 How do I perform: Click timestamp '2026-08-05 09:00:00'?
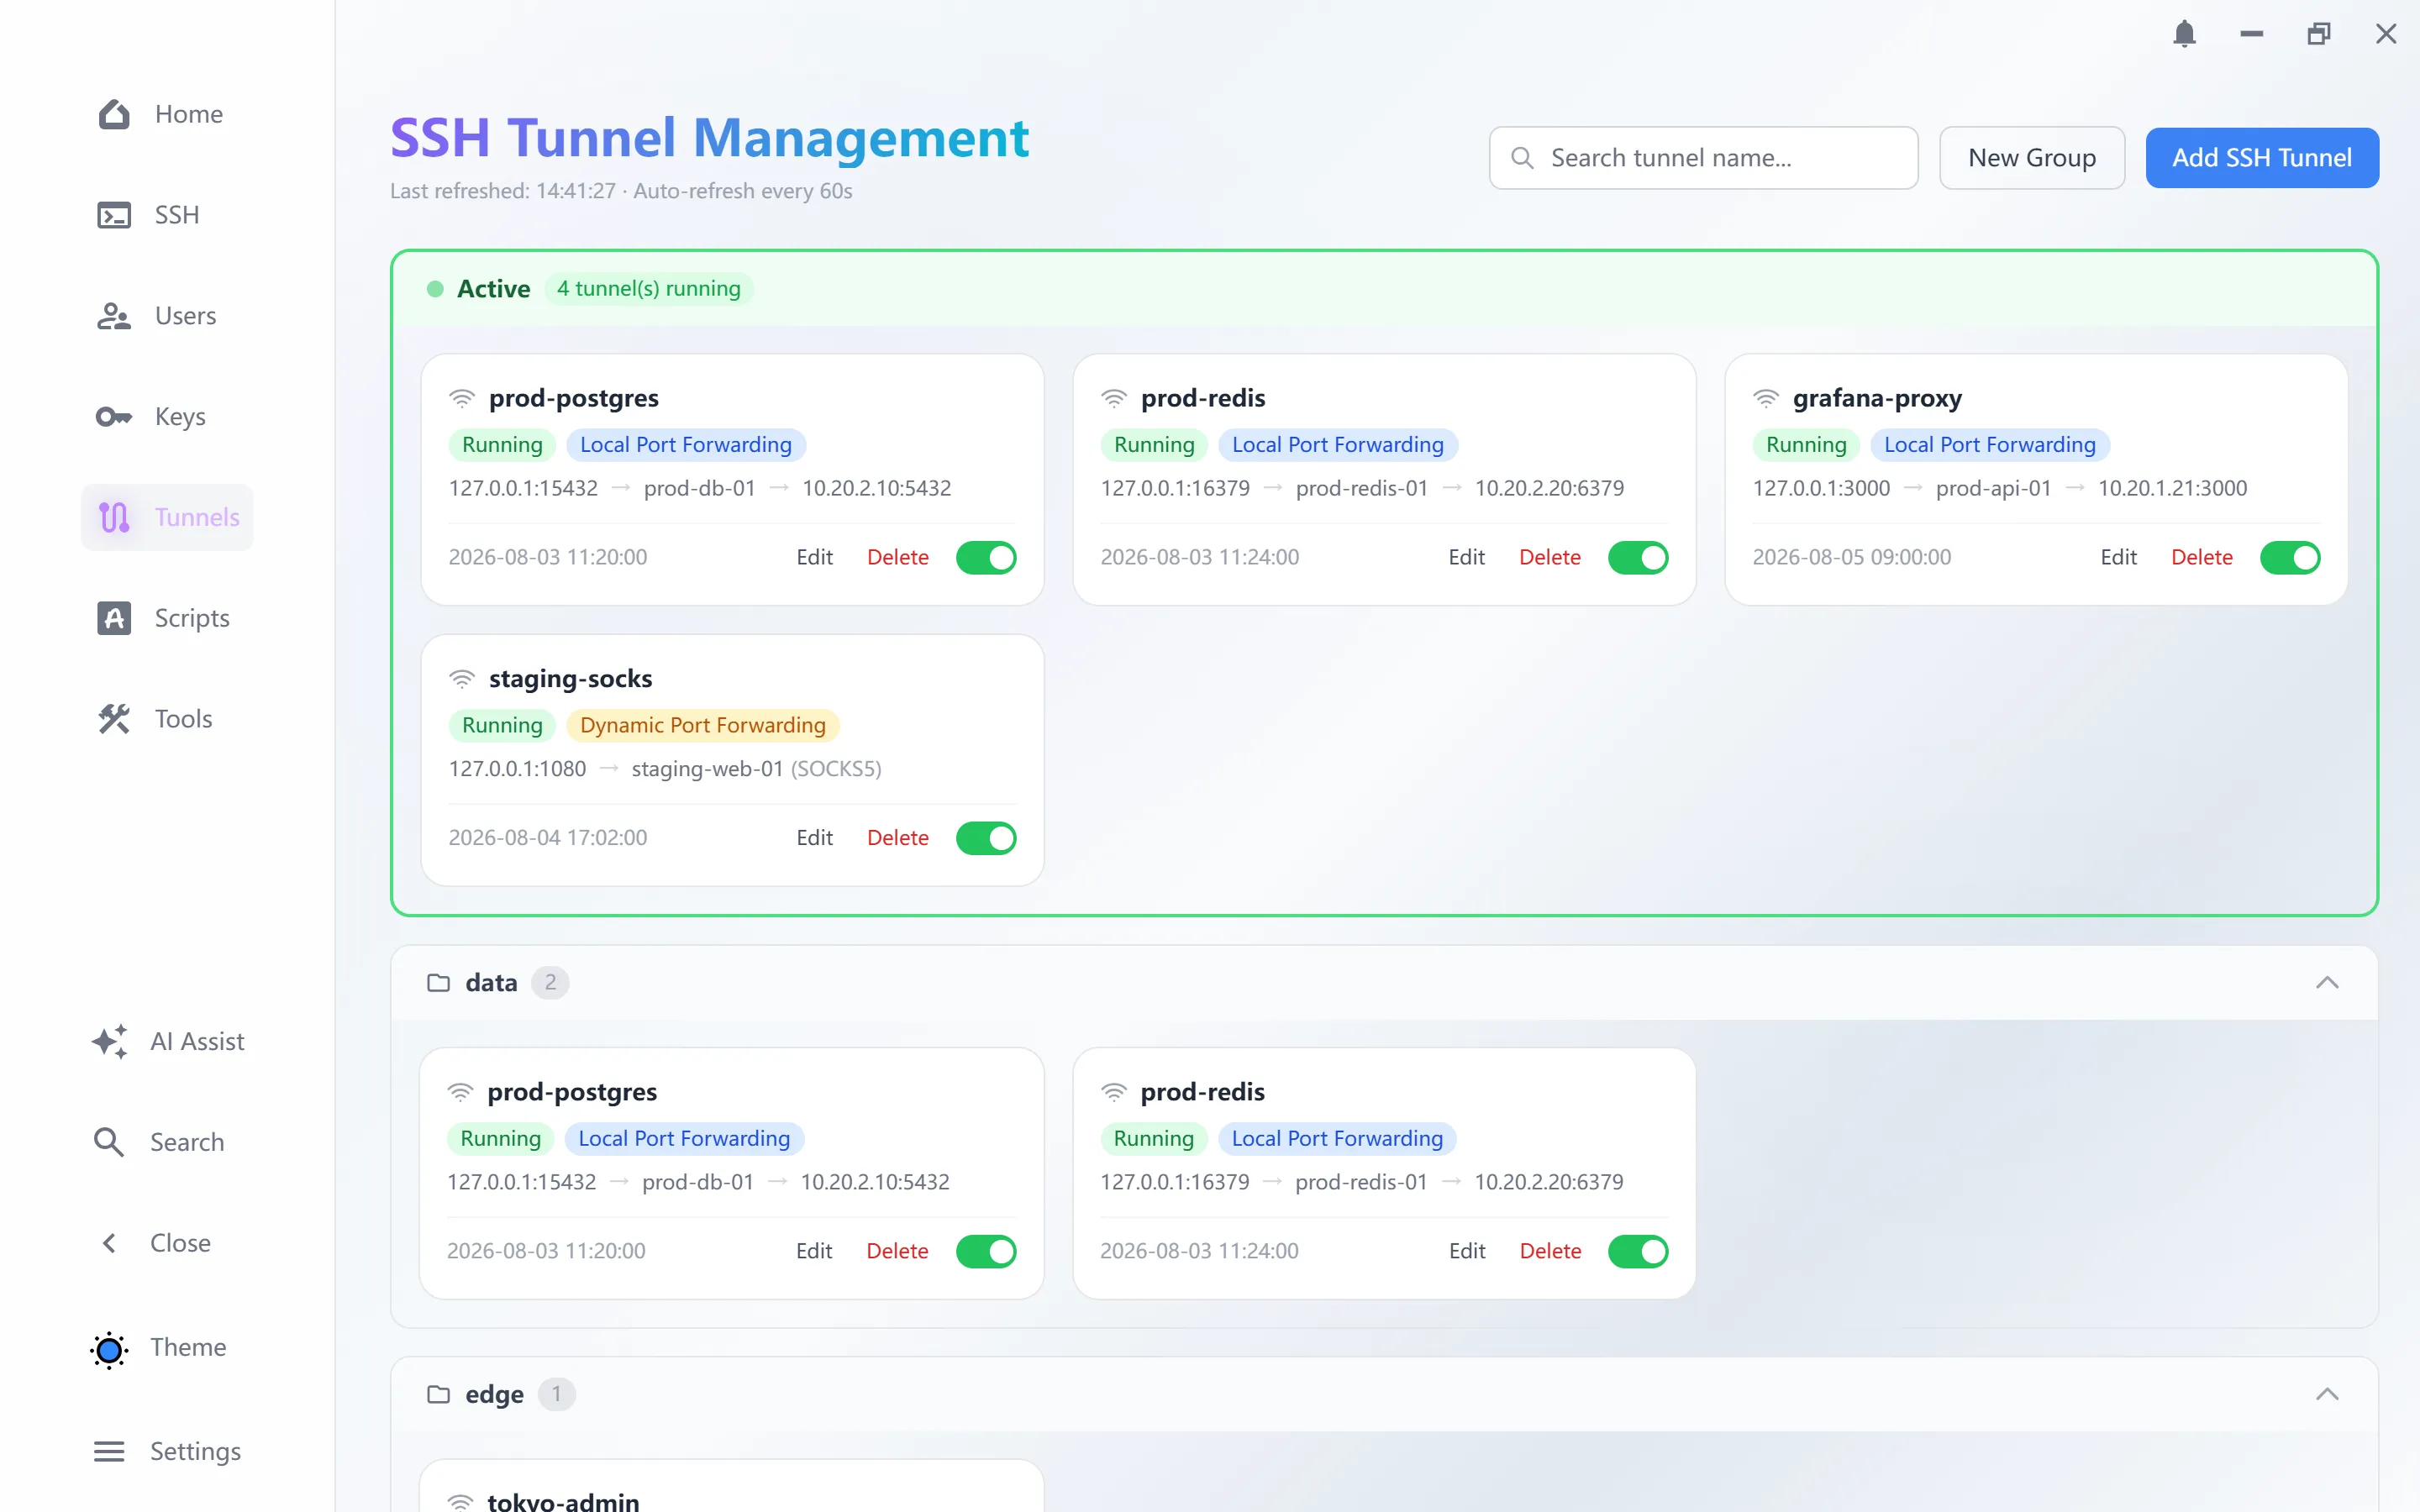click(1851, 557)
